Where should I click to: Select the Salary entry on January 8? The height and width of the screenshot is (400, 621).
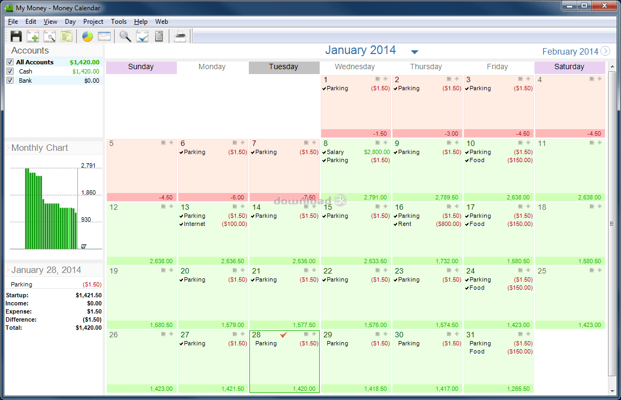click(335, 152)
